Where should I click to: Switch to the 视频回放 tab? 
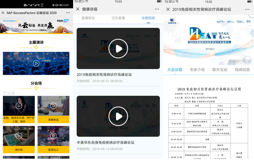(x=242, y=70)
